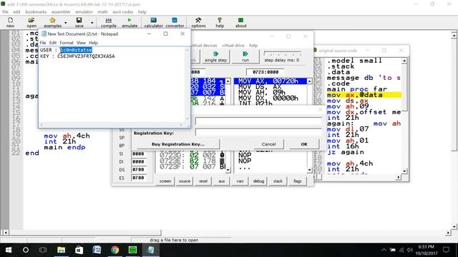Viewport: 458px width, 257px height.
Task: Click 'MOV AX, 00720h' disassembly line
Action: coord(270,81)
